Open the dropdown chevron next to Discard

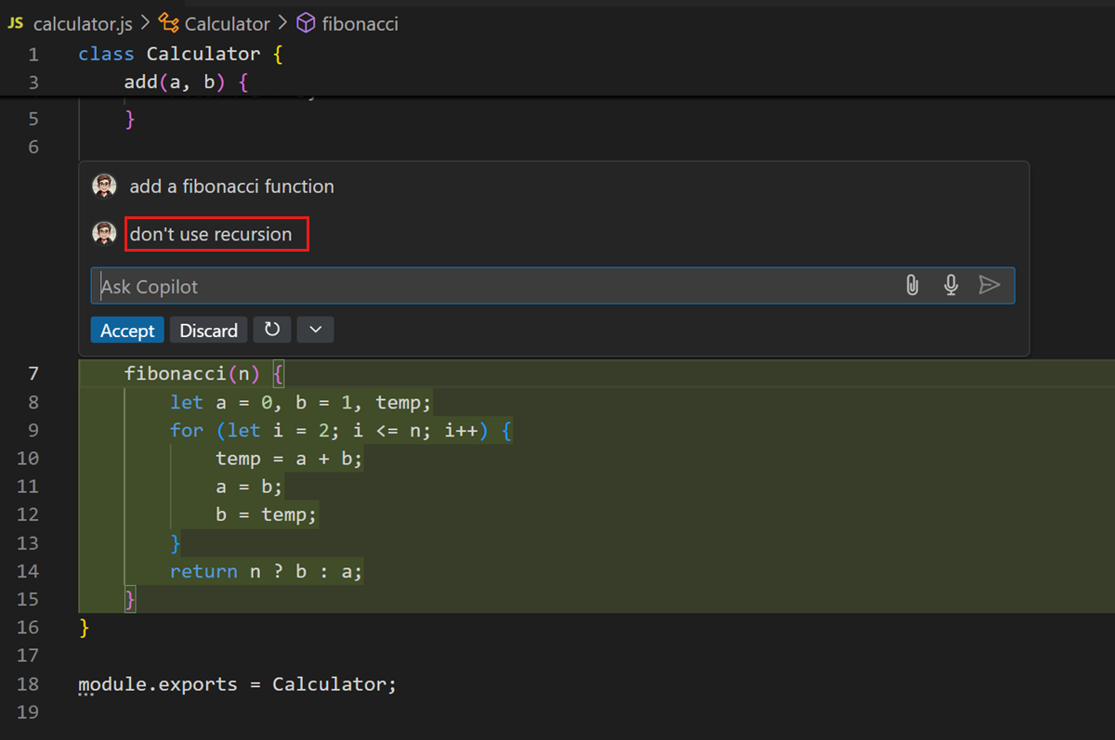click(314, 330)
